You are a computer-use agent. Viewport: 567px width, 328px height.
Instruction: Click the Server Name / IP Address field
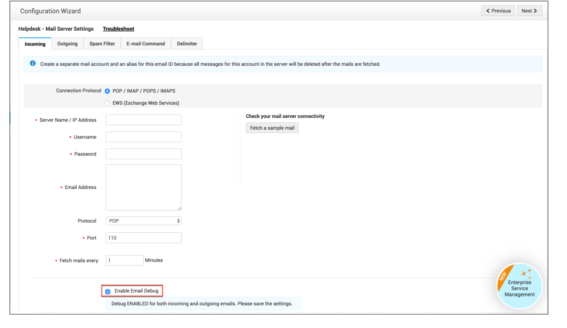[143, 120]
